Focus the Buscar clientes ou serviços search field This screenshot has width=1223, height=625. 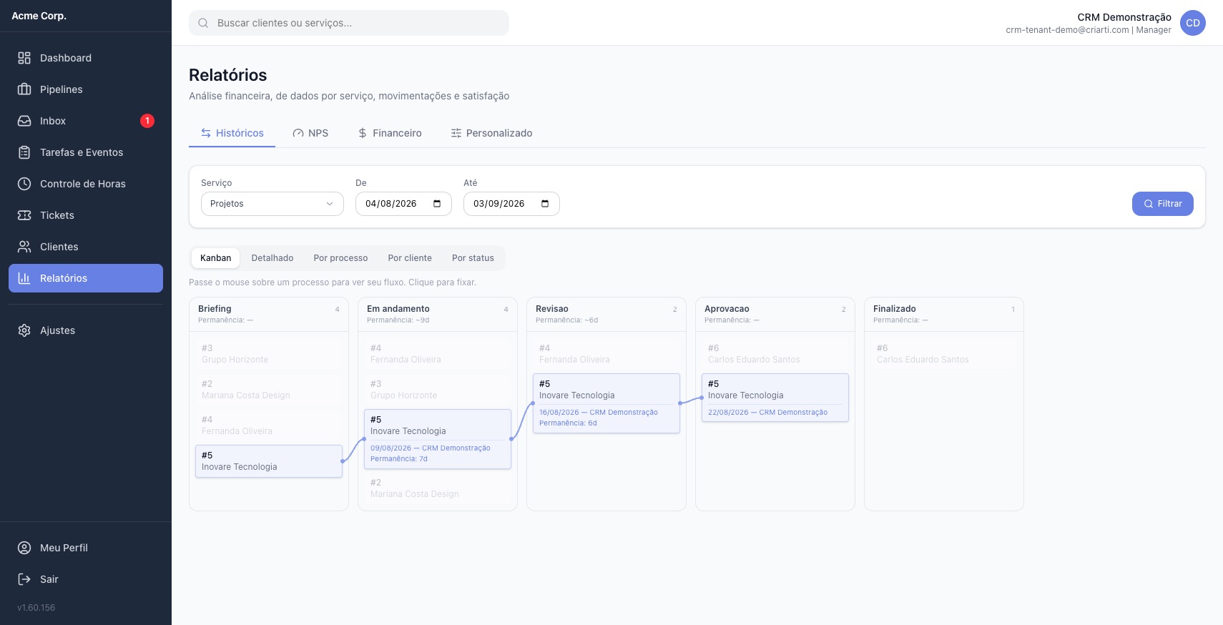tap(349, 23)
